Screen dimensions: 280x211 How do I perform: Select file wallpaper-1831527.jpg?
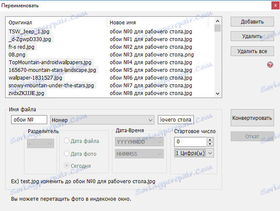coord(35,78)
